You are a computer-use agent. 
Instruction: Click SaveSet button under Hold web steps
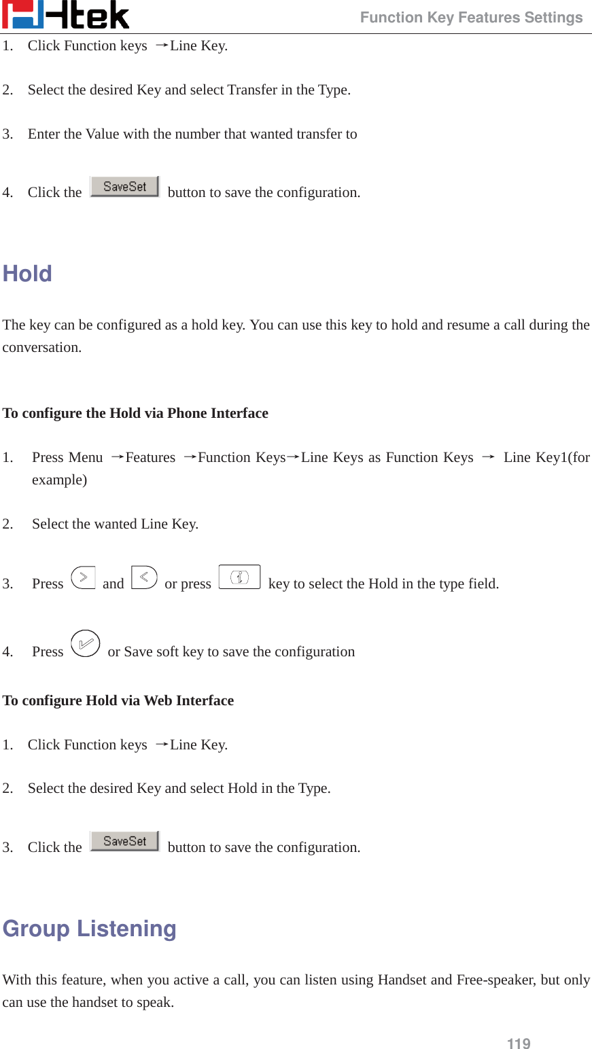[x=124, y=841]
